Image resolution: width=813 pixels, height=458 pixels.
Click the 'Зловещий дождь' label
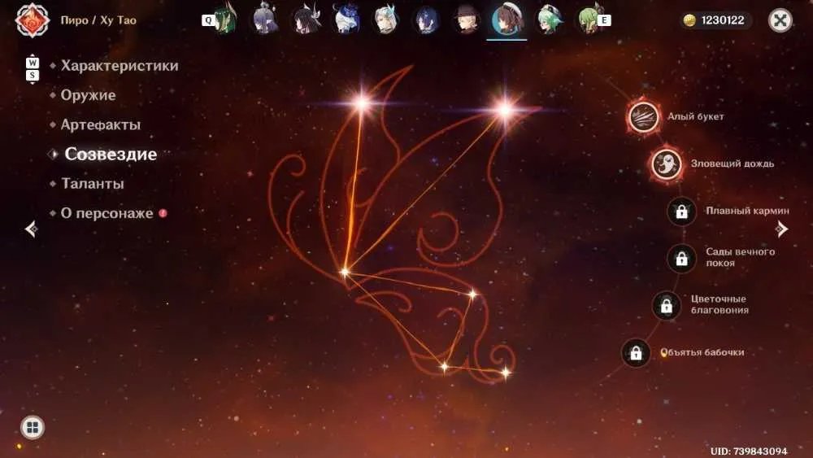(x=733, y=164)
